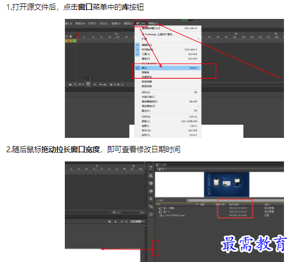292x262 pixels.
Task: Click edit multiple frames icon
Action: 118,84
